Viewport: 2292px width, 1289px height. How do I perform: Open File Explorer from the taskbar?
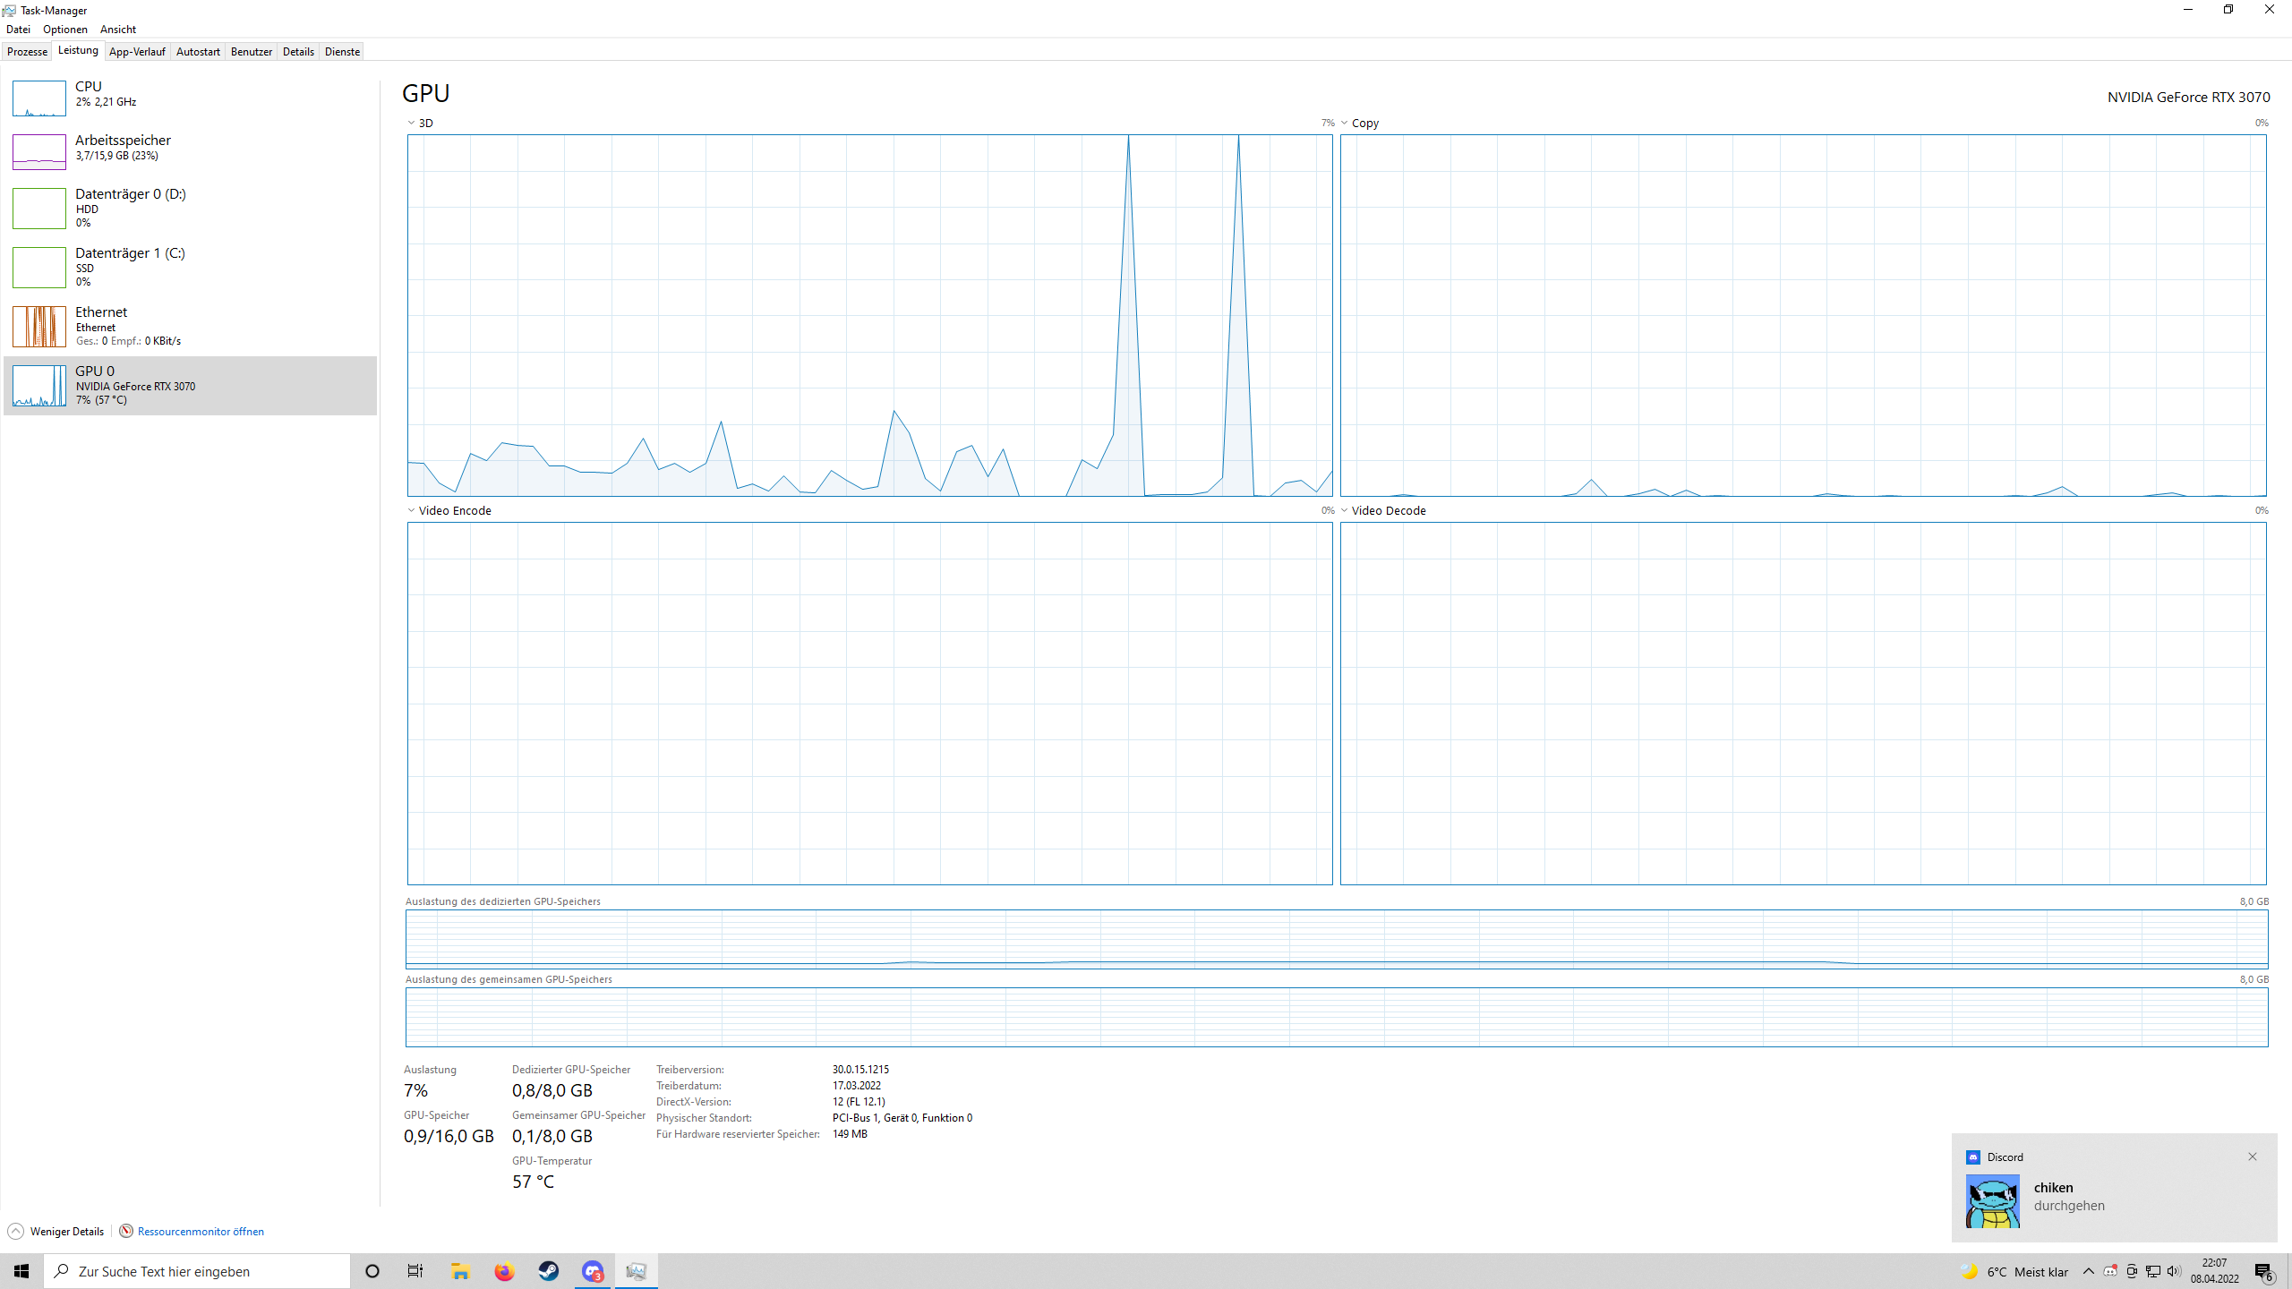coord(460,1271)
